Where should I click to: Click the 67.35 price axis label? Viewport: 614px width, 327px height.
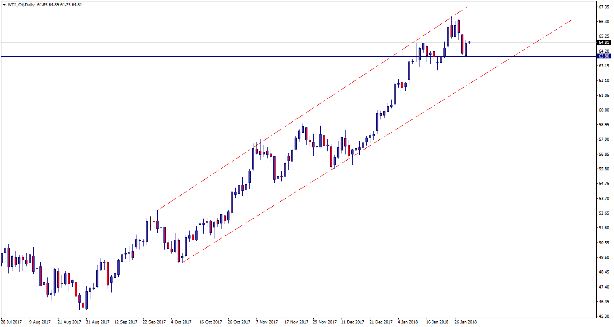(603, 7)
